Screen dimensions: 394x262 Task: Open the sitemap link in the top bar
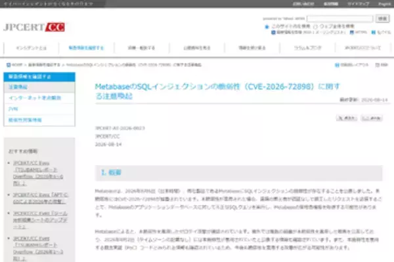(359, 4)
